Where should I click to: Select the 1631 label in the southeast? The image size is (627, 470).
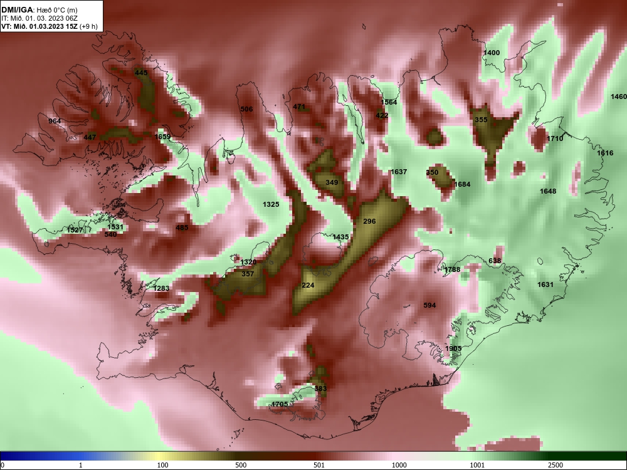pyautogui.click(x=545, y=285)
